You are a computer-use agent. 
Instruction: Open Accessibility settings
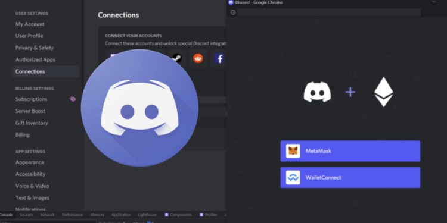(30, 174)
